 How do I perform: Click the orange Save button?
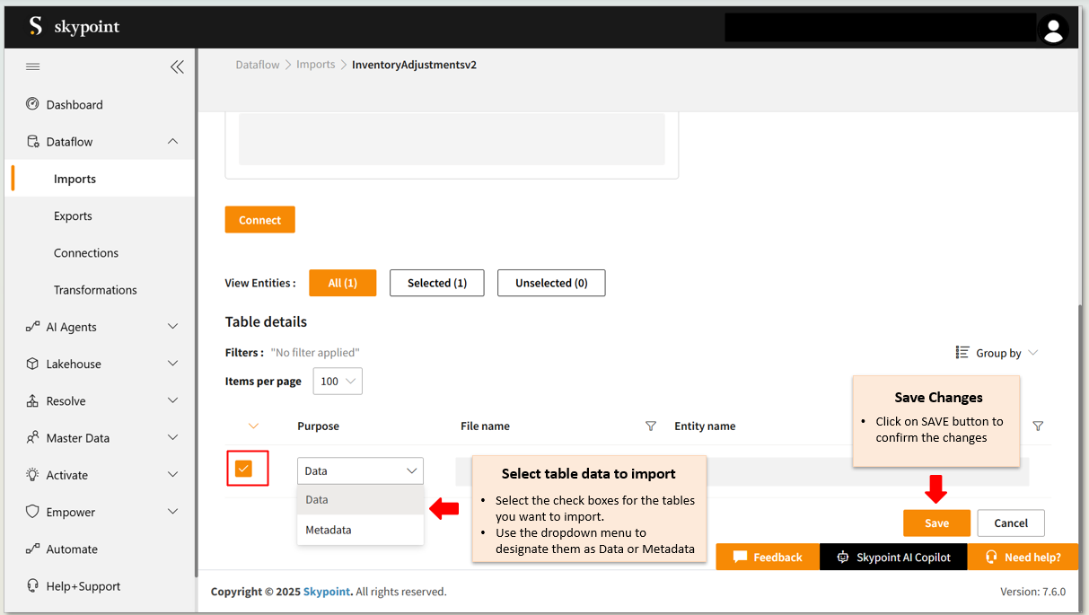pyautogui.click(x=936, y=523)
